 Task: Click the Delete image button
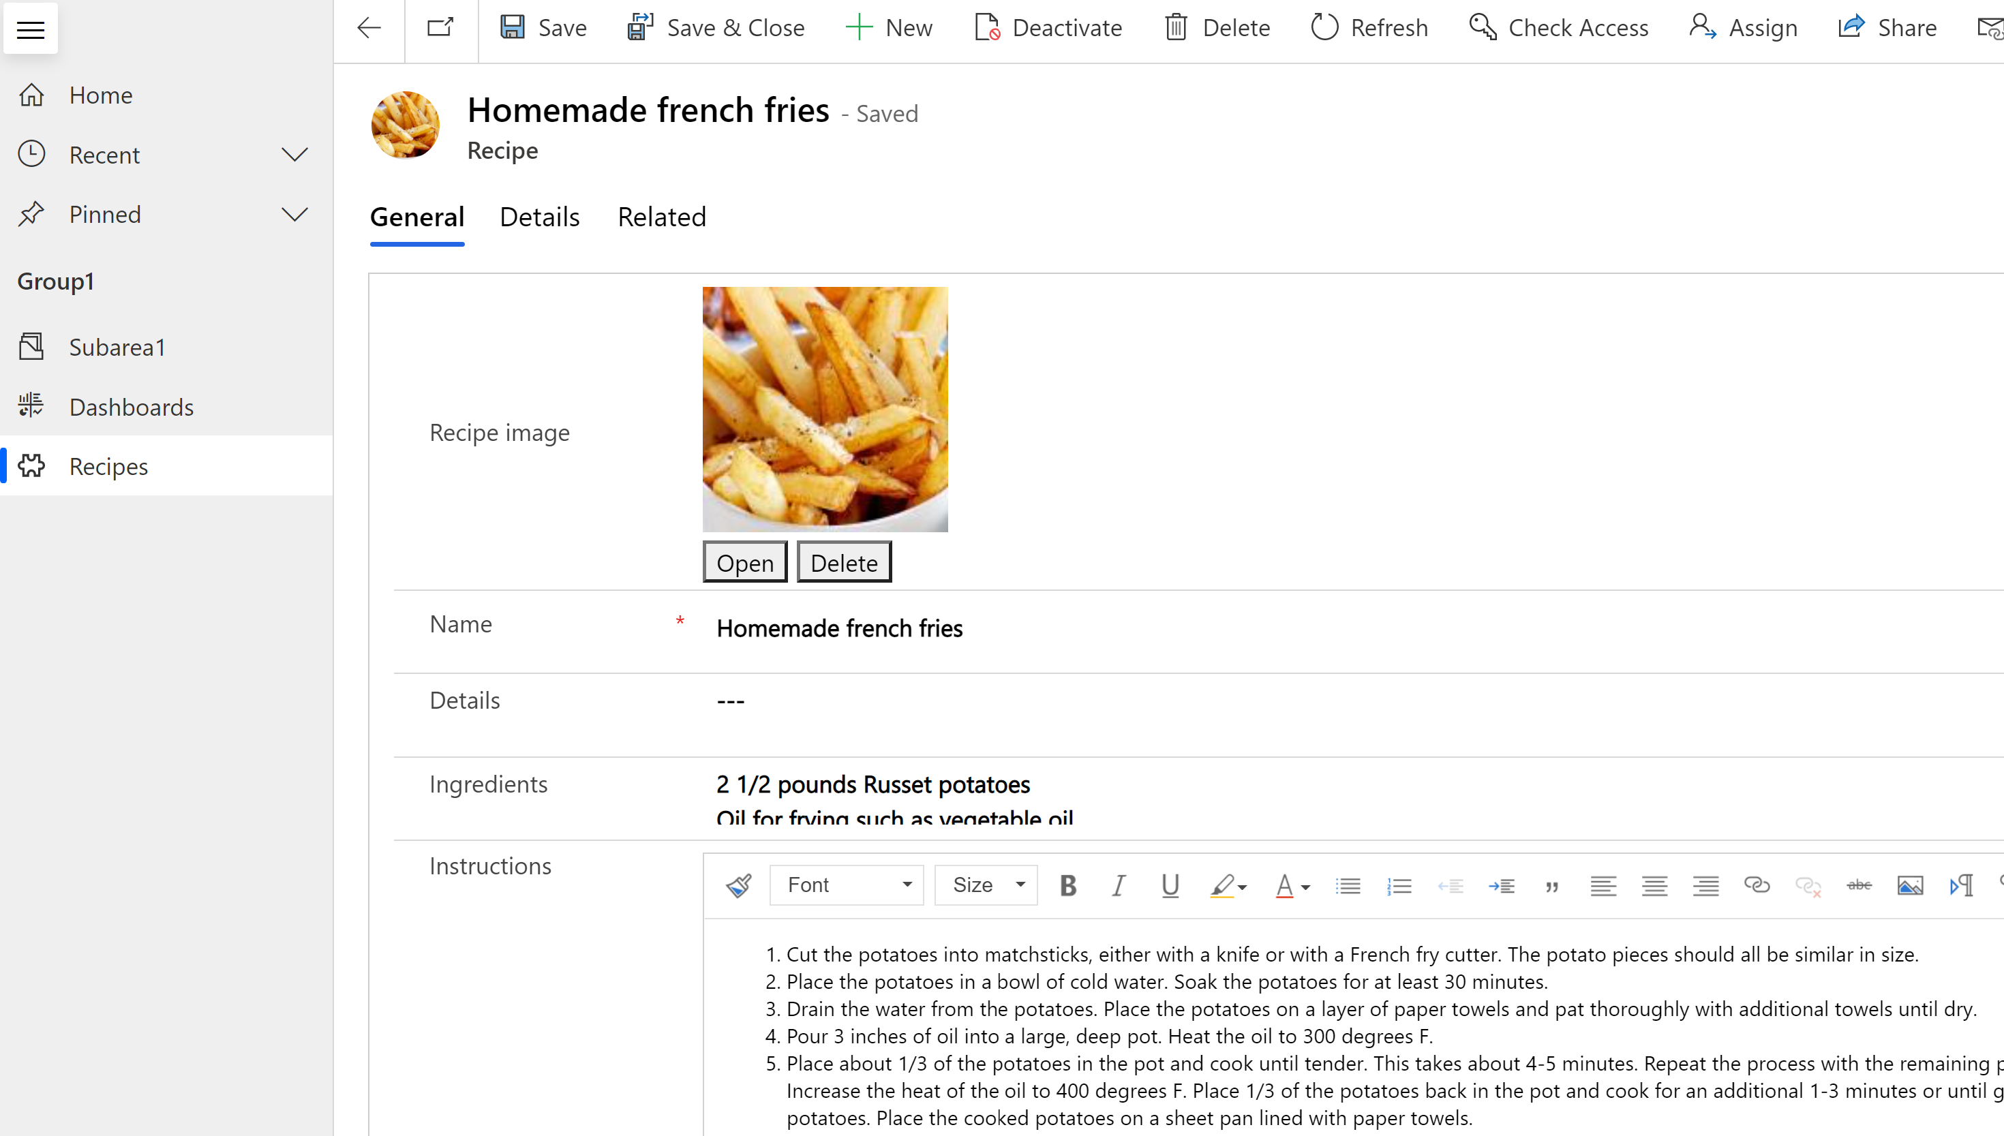tap(844, 562)
